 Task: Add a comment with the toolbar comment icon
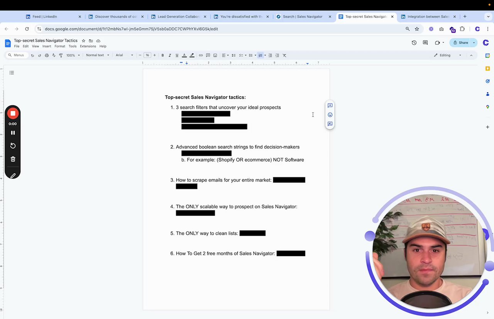pyautogui.click(x=208, y=55)
